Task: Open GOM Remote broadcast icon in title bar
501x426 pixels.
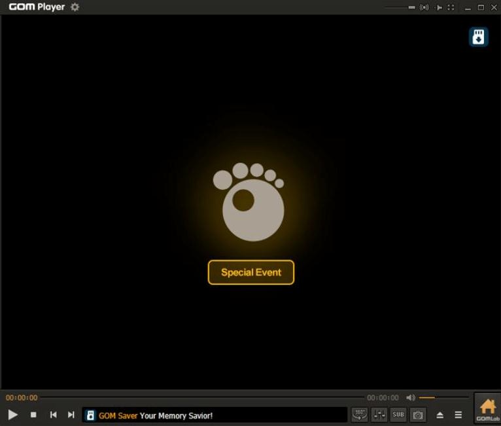Action: point(424,7)
